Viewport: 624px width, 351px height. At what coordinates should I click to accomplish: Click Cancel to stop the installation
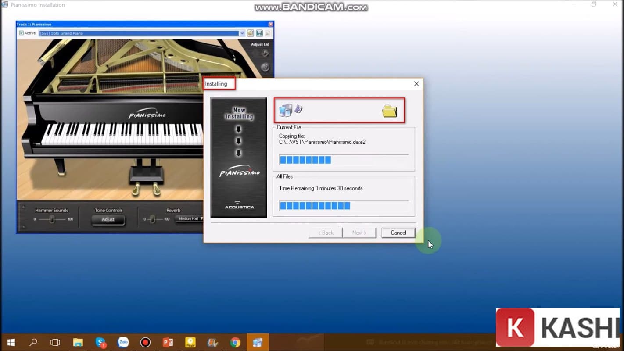tap(398, 233)
